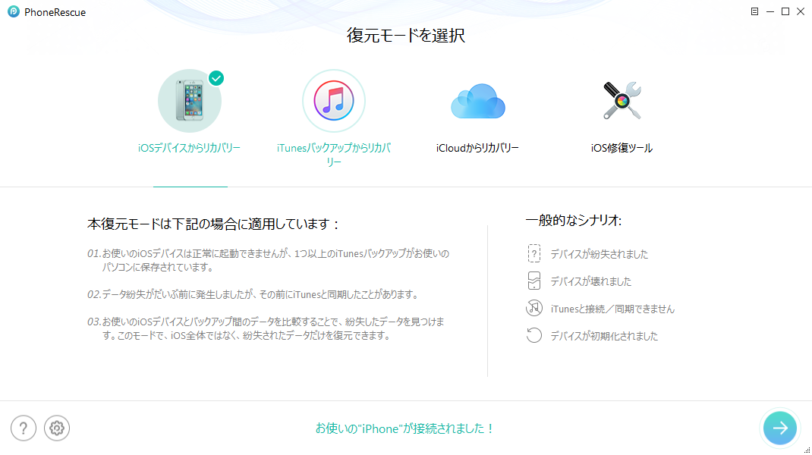Open the title bar menu icon beside minimize
812x455 pixels.
click(754, 11)
